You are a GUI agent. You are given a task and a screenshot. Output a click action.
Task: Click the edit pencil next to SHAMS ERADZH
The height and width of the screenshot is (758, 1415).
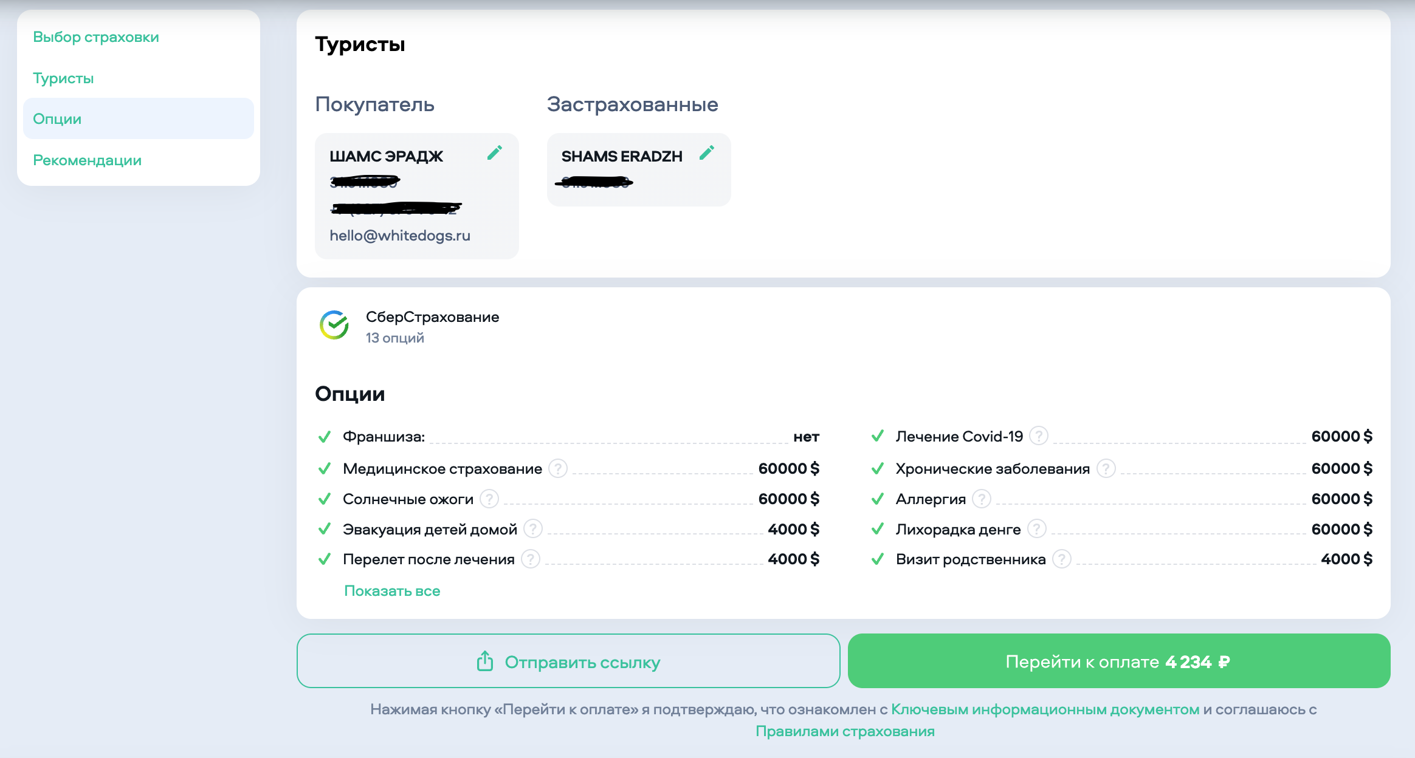pos(706,153)
